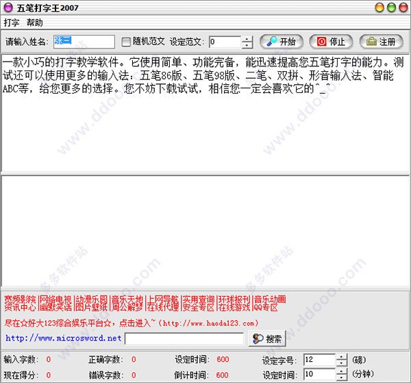Click the icon on 注册 button

[371, 42]
